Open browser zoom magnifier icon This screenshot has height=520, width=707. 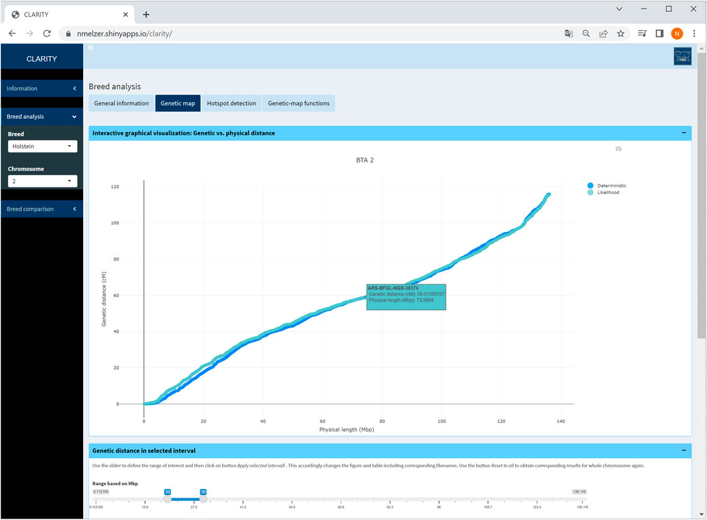coord(586,34)
